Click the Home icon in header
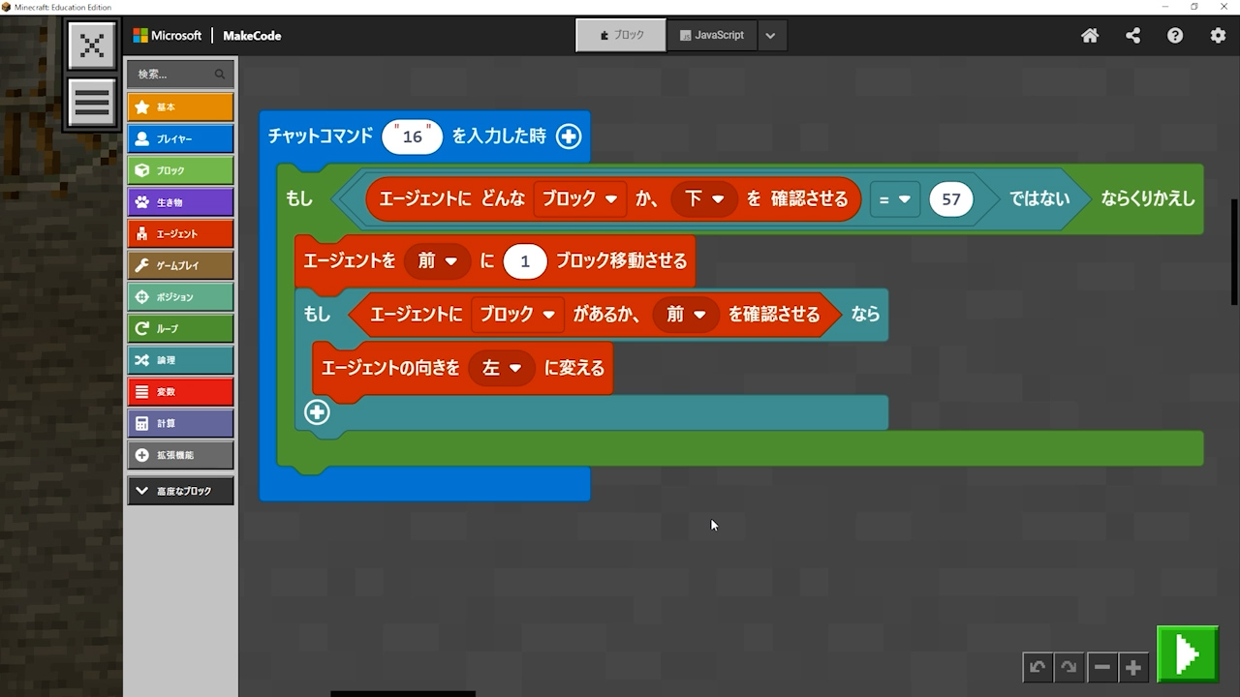This screenshot has height=697, width=1240. [1090, 36]
